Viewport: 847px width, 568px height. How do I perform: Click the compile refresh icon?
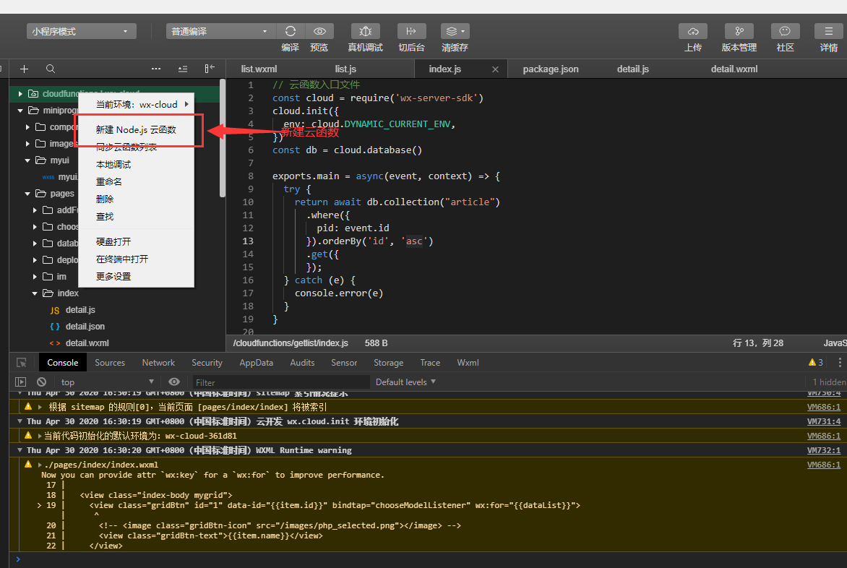click(x=290, y=31)
